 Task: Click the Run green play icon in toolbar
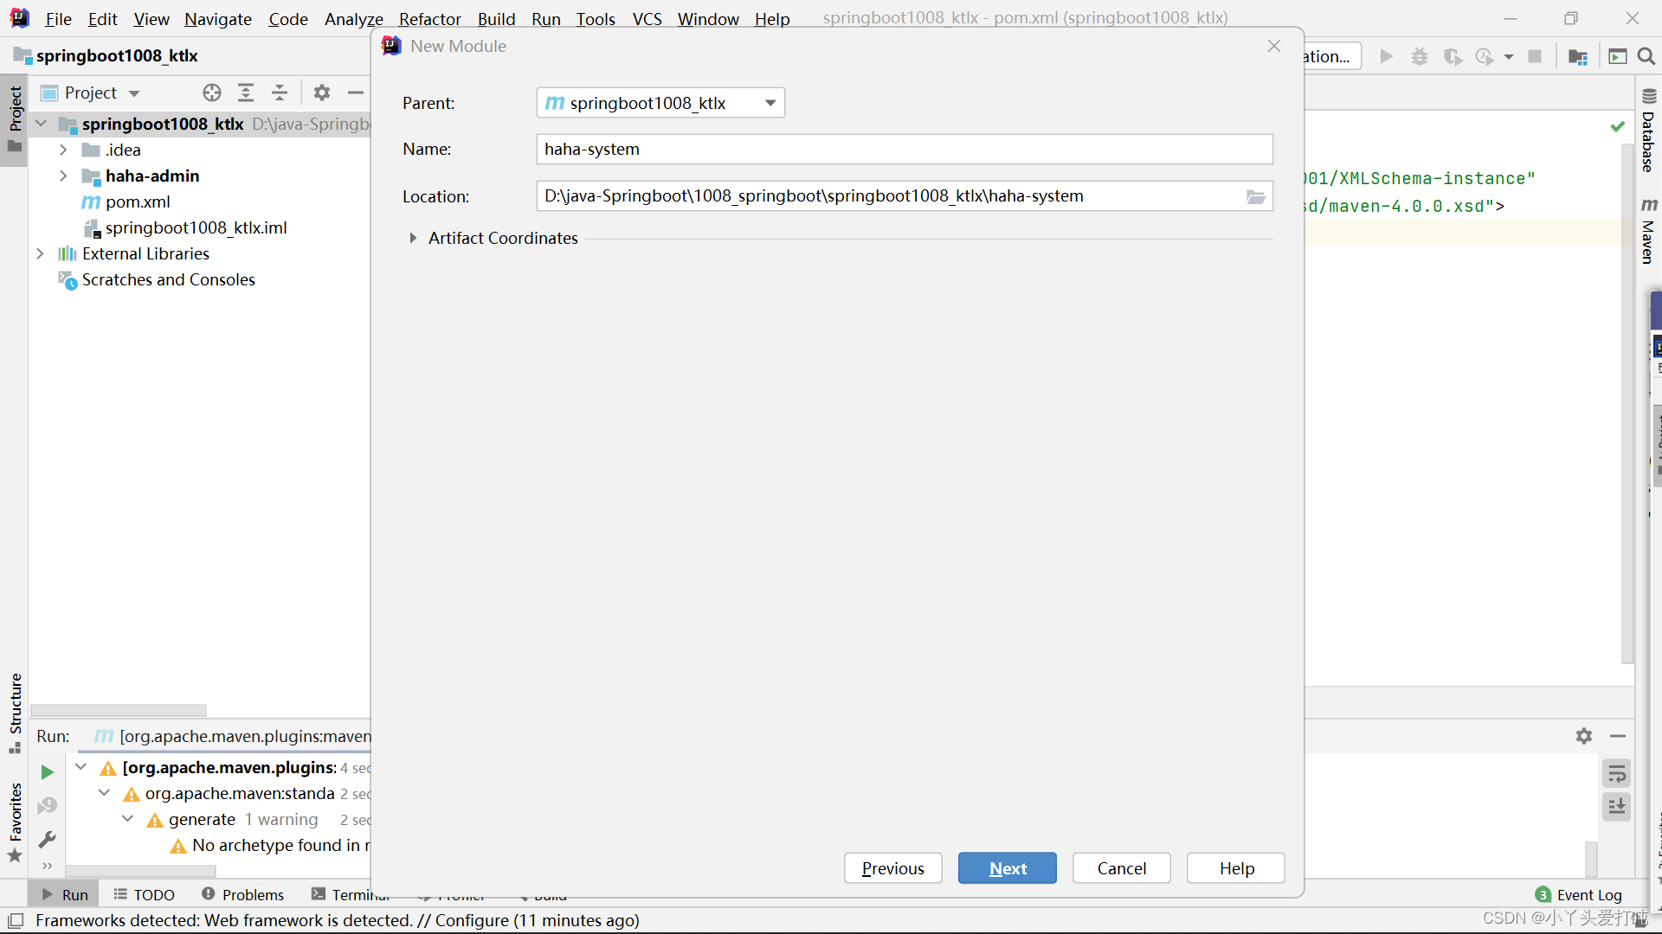click(1386, 56)
